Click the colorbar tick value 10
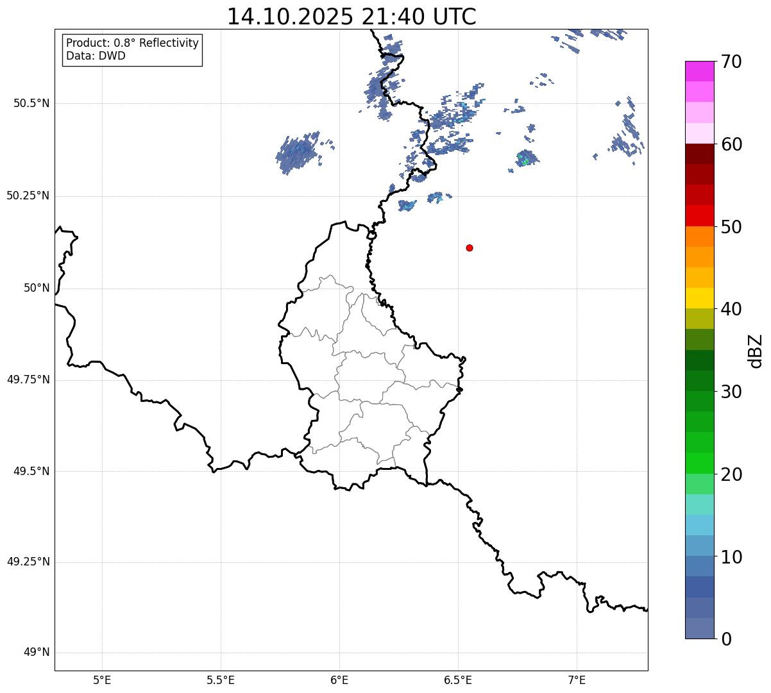The width and height of the screenshot is (771, 693). coord(731,557)
